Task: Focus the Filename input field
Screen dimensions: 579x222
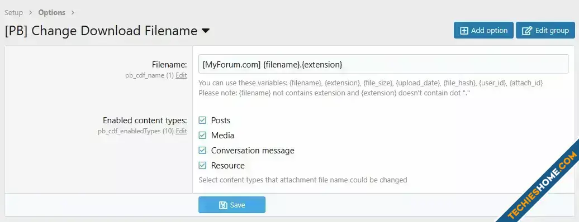Action: pos(383,64)
